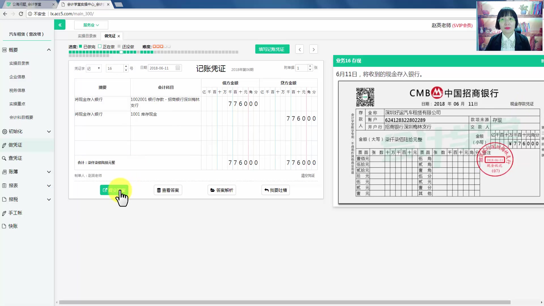Open the 服务业 dropdown menu

coord(91,25)
